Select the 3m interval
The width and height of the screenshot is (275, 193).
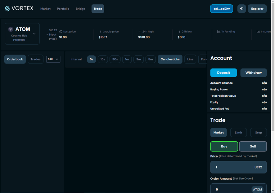coord(138,59)
